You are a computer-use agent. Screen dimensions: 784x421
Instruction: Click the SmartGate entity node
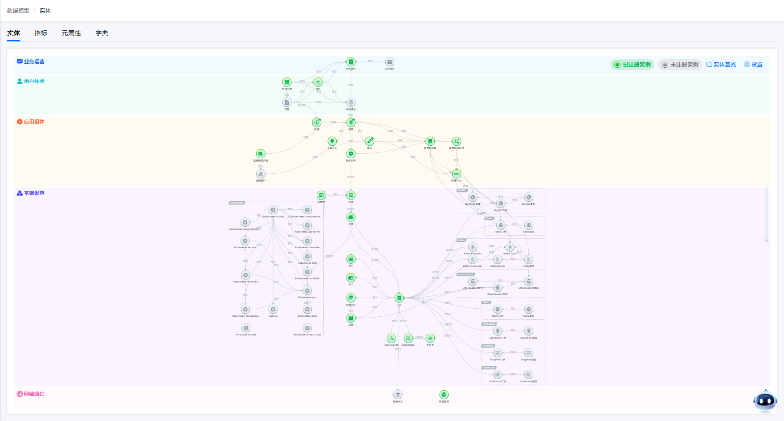tap(408, 339)
